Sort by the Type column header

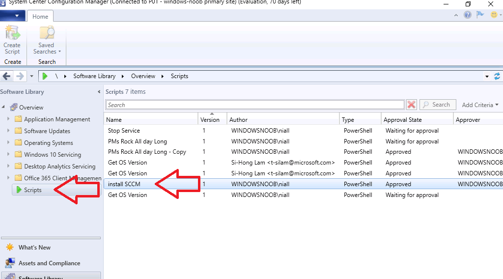(x=360, y=120)
